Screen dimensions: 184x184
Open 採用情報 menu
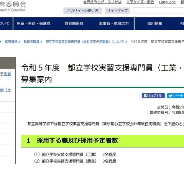pyautogui.click(x=154, y=23)
